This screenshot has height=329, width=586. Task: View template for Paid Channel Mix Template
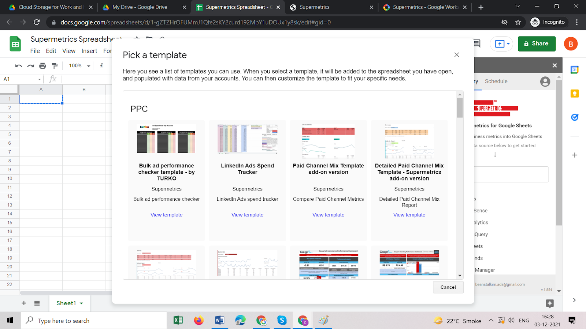click(x=329, y=215)
